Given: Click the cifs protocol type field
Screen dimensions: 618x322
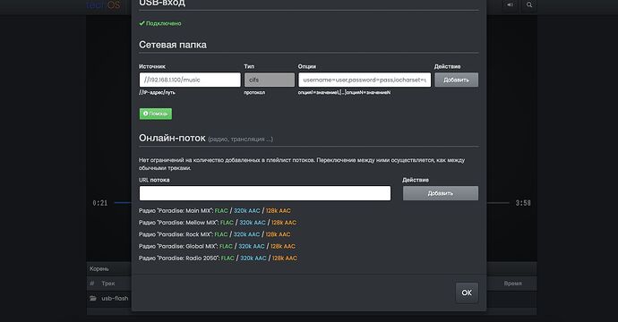Looking at the screenshot, I should click(x=270, y=80).
